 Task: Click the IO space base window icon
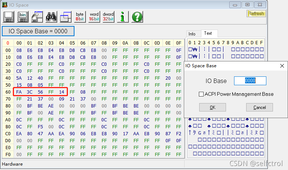pos(66,17)
